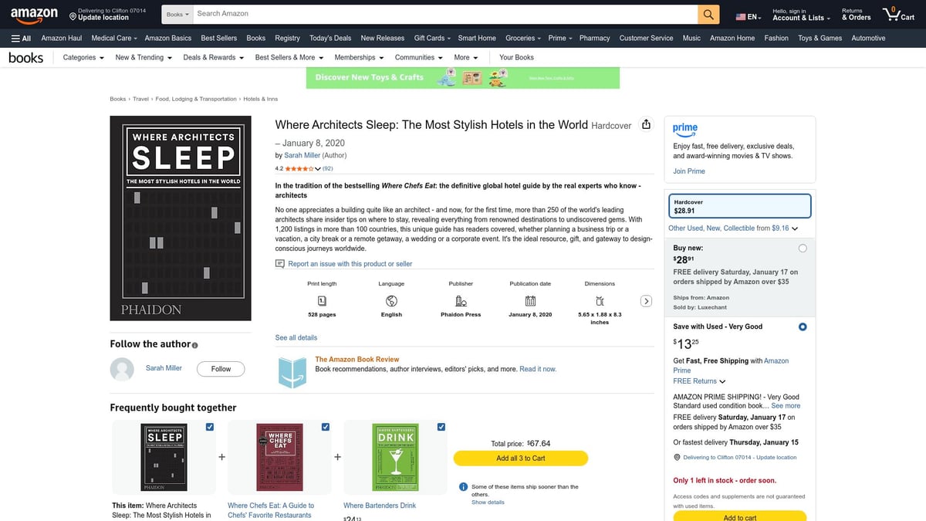Image resolution: width=926 pixels, height=521 pixels.
Task: Open the Categories menu in books bar
Action: pyautogui.click(x=83, y=57)
